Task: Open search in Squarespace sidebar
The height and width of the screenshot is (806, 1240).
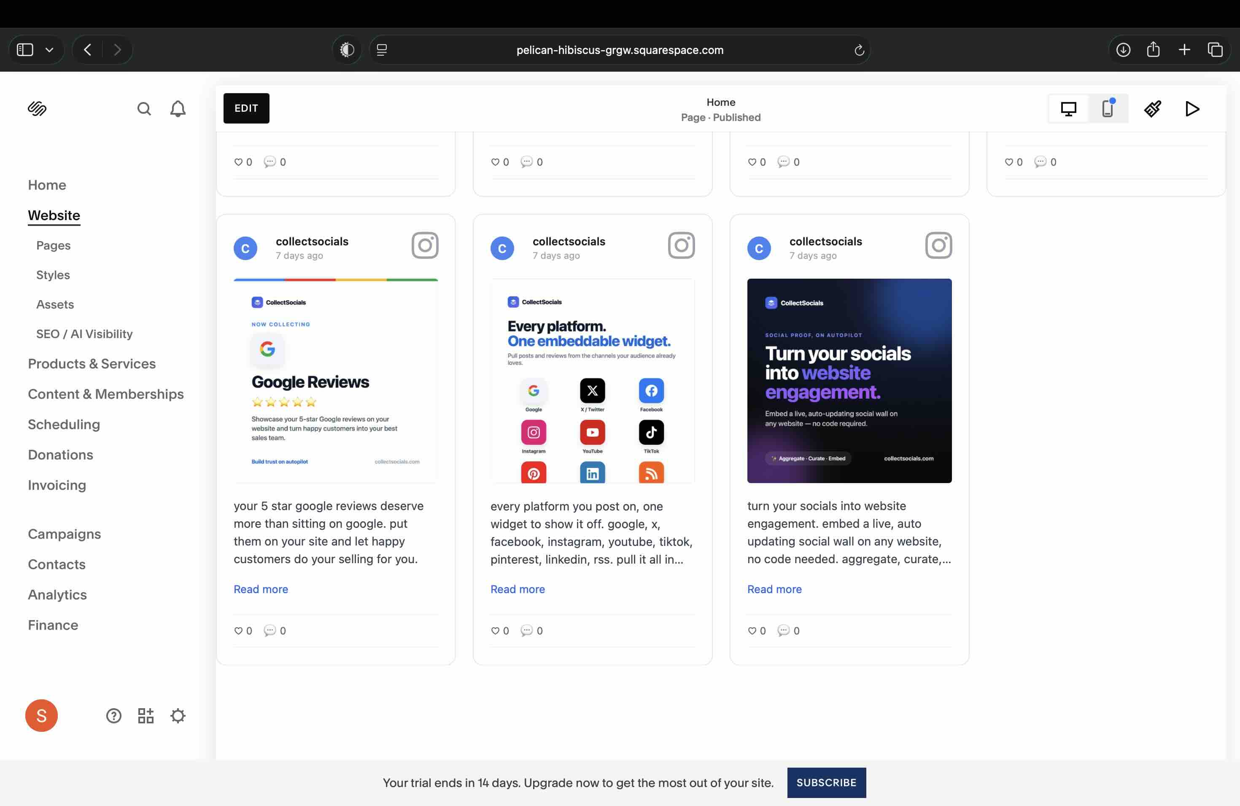Action: [x=144, y=108]
